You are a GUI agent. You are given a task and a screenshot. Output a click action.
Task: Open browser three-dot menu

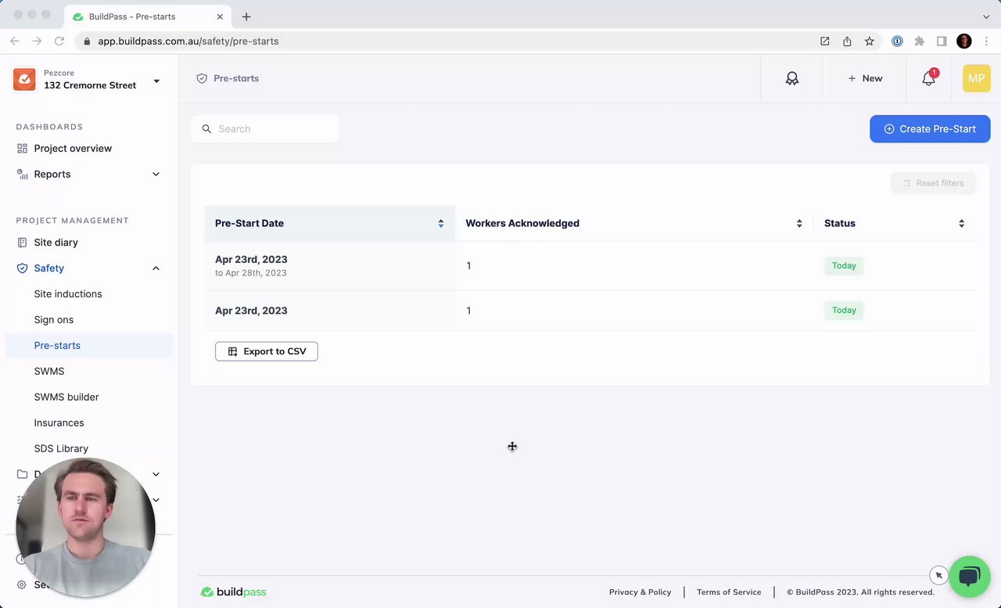click(986, 41)
